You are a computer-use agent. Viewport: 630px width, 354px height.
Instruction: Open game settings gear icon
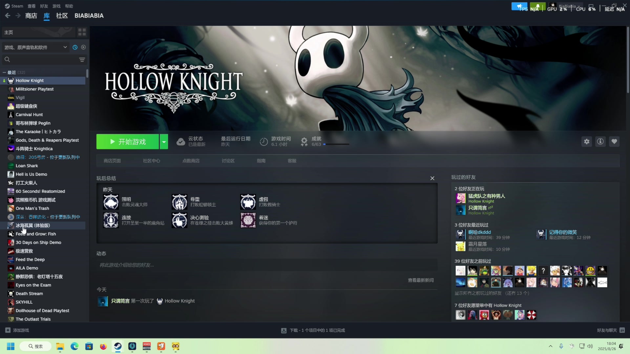coord(587,142)
